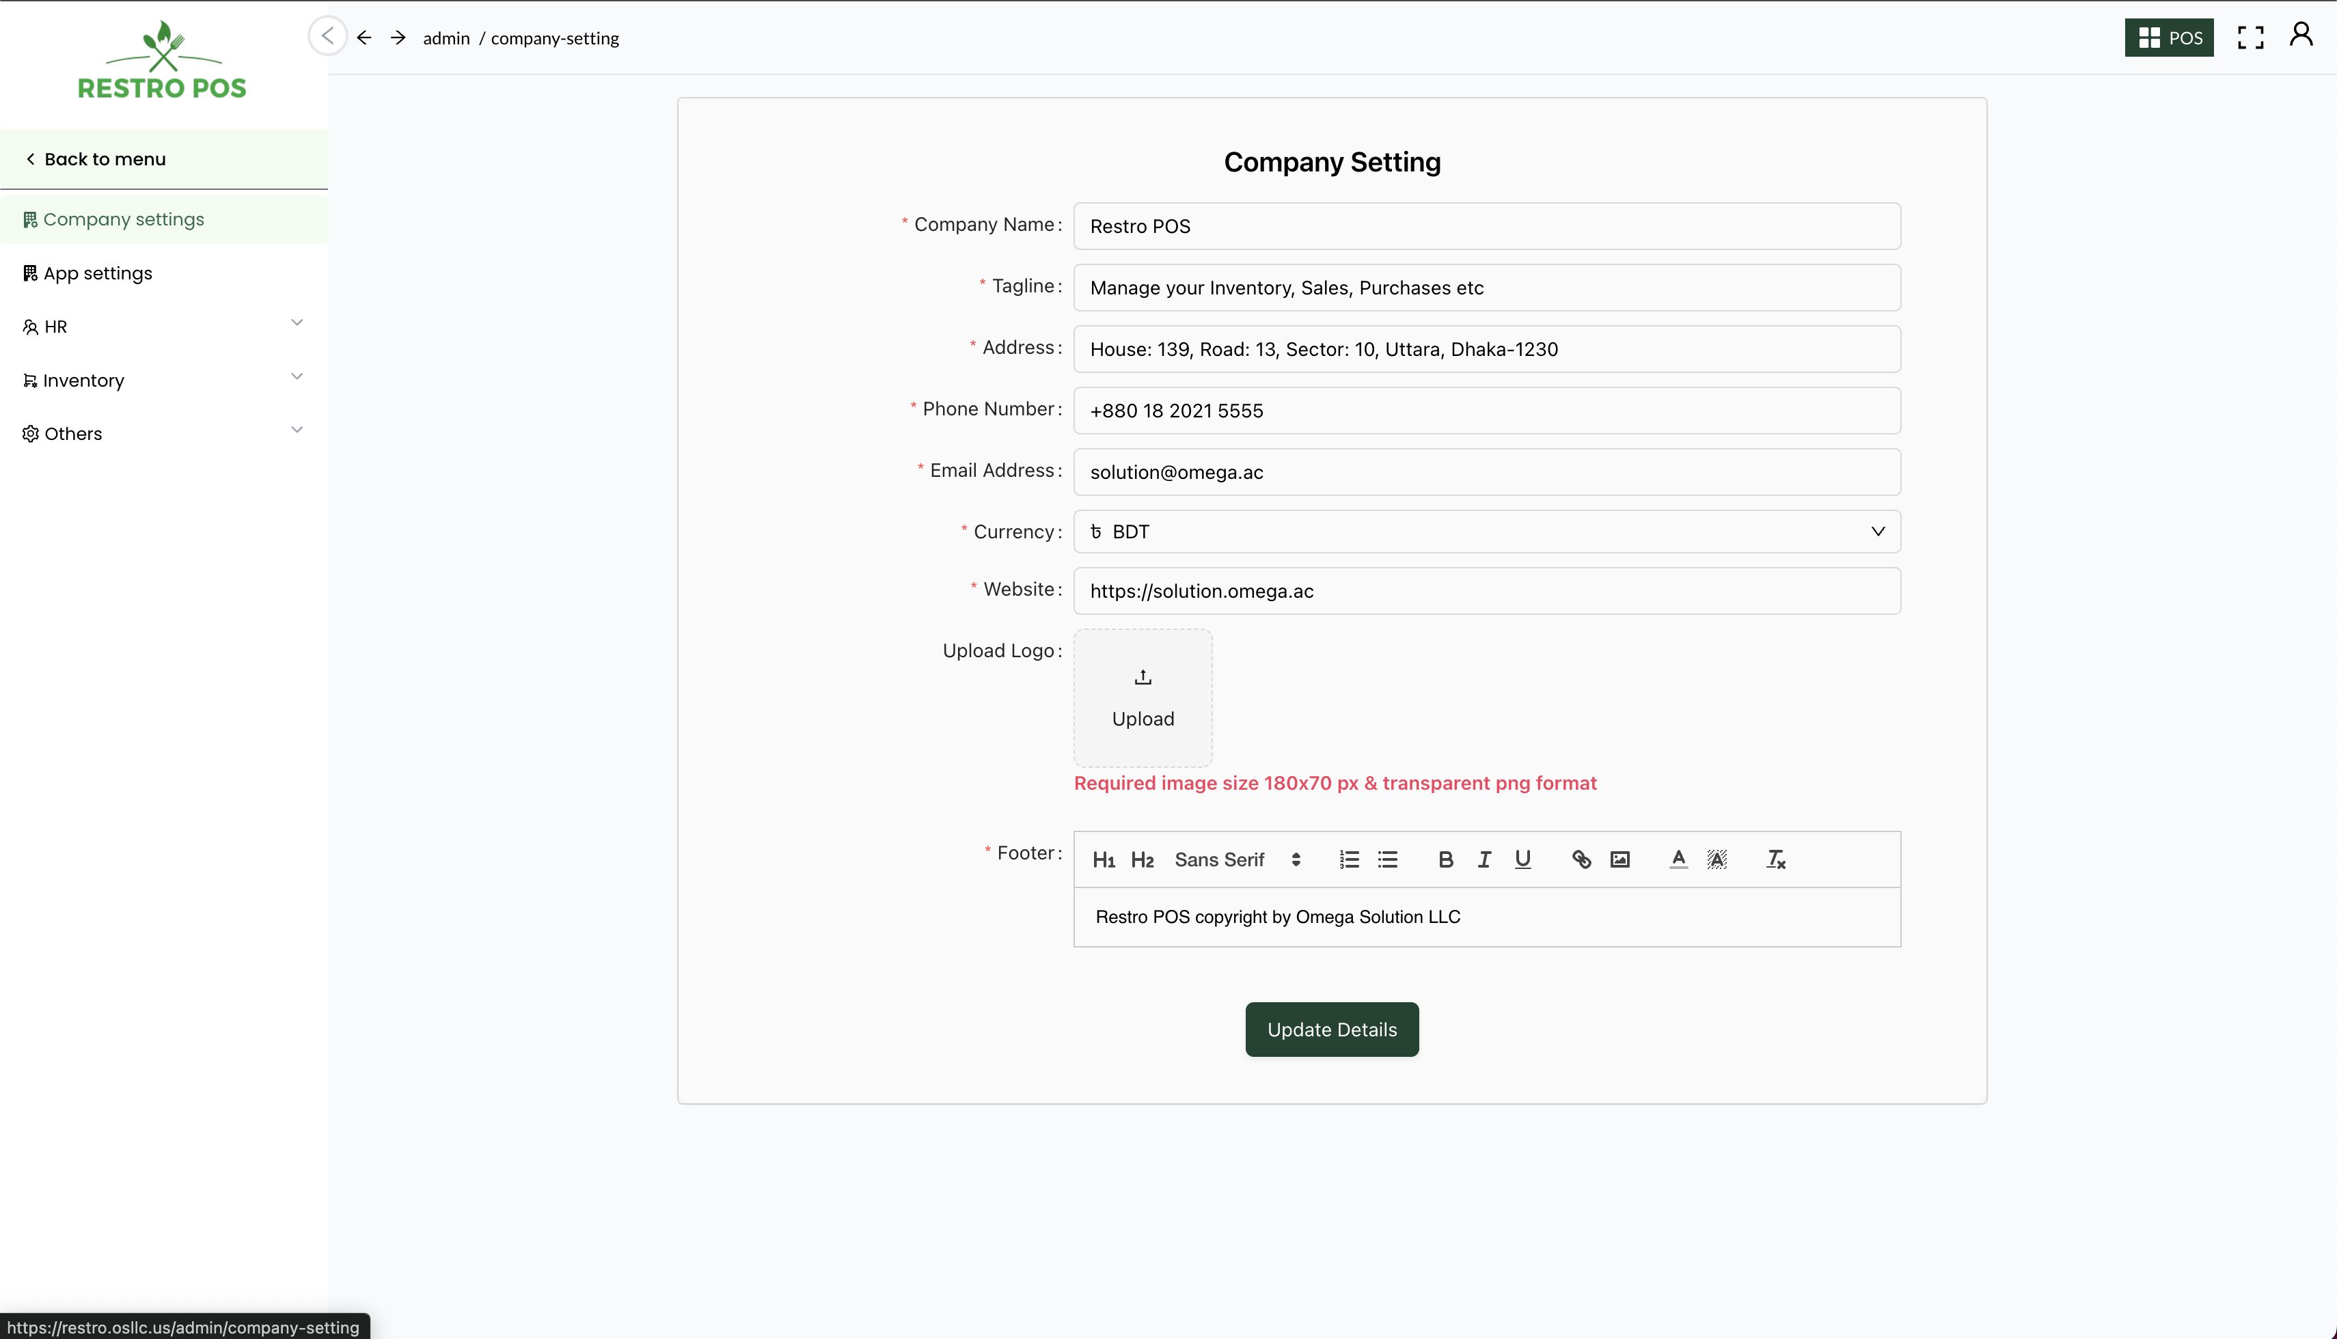Click Back to menu
Image resolution: width=2337 pixels, height=1339 pixels.
pos(104,159)
